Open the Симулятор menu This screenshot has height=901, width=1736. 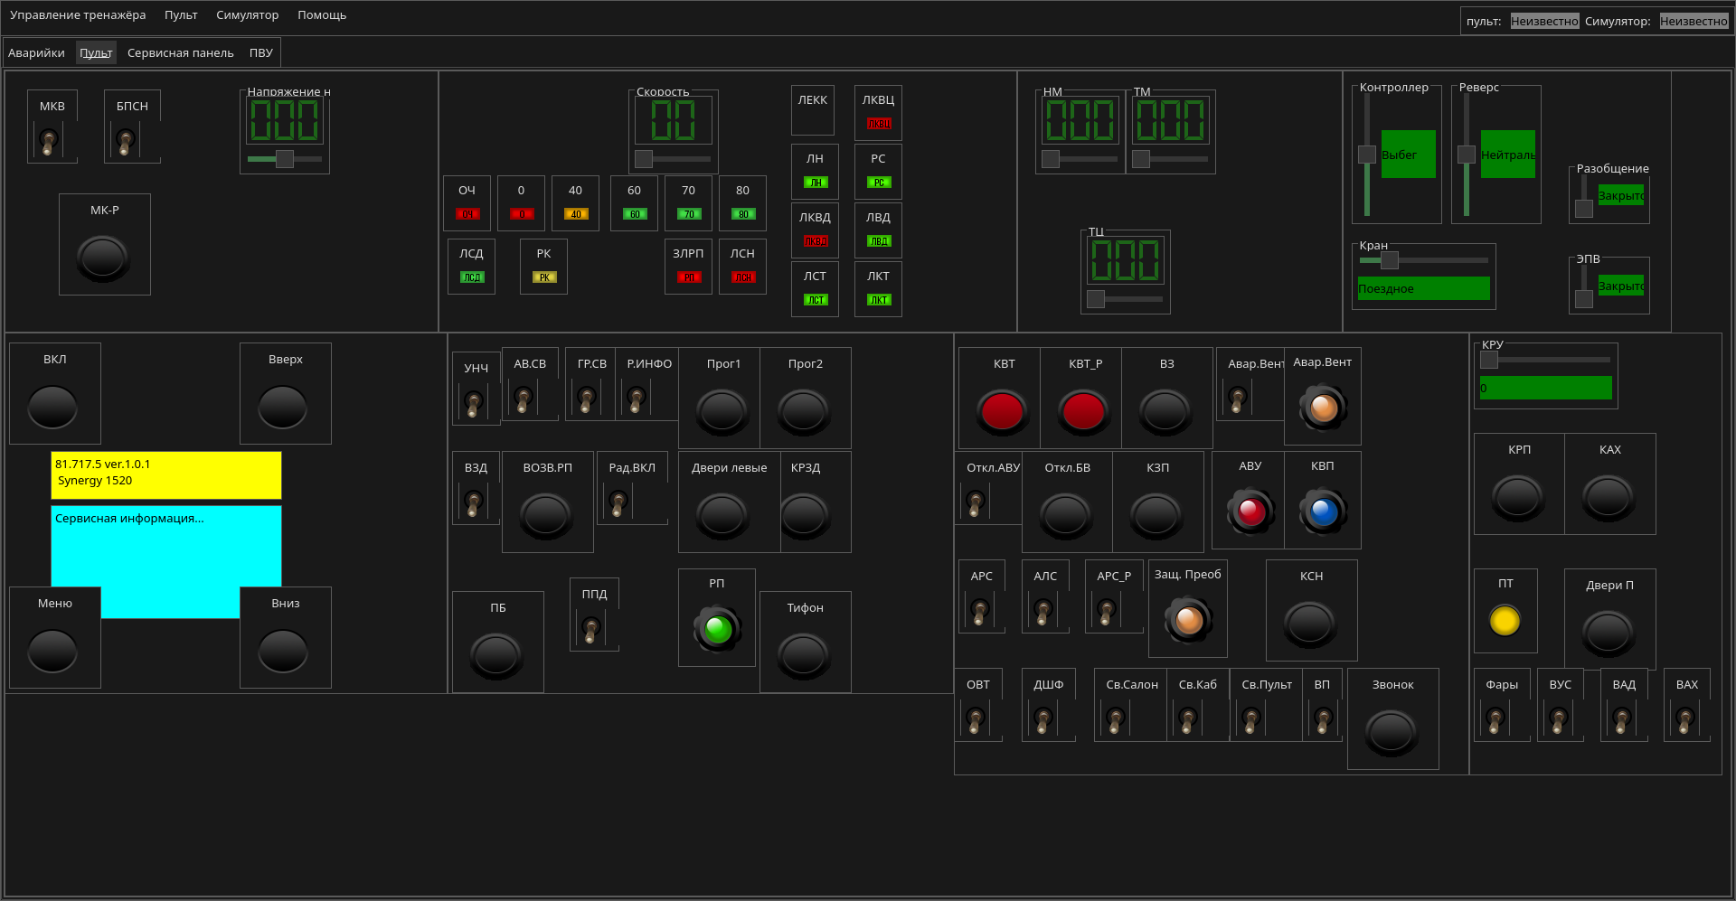pos(248,15)
